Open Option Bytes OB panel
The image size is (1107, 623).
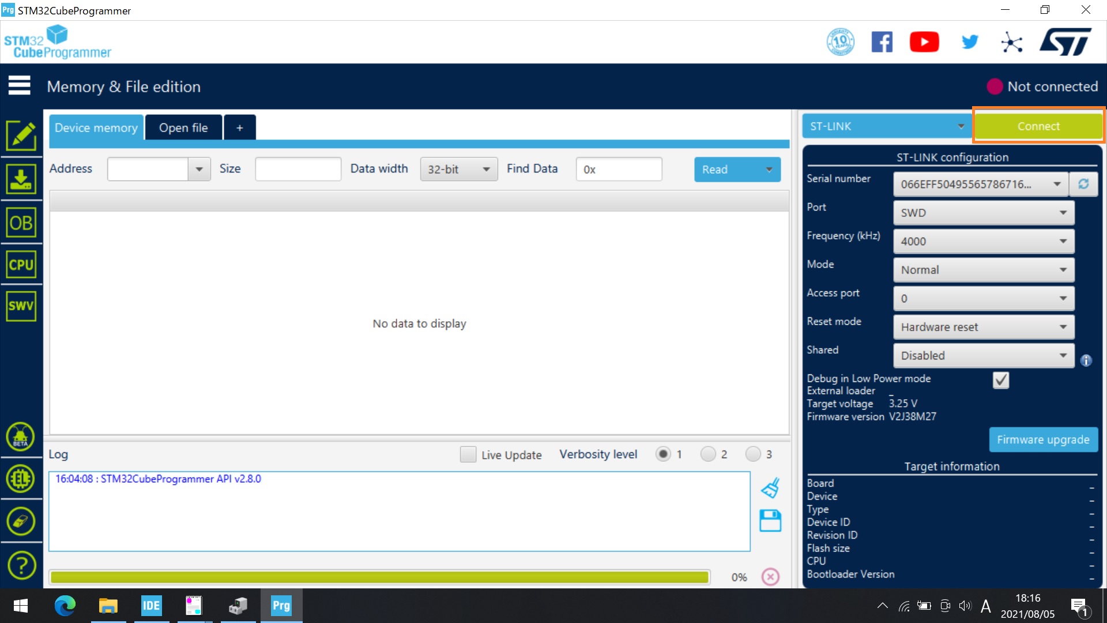point(21,222)
